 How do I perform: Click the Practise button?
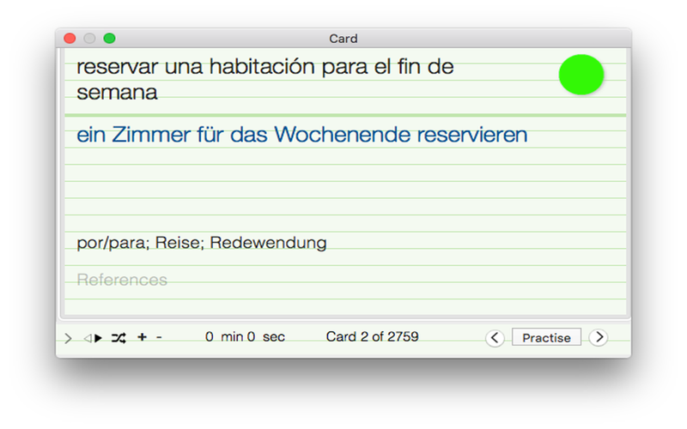coord(546,337)
